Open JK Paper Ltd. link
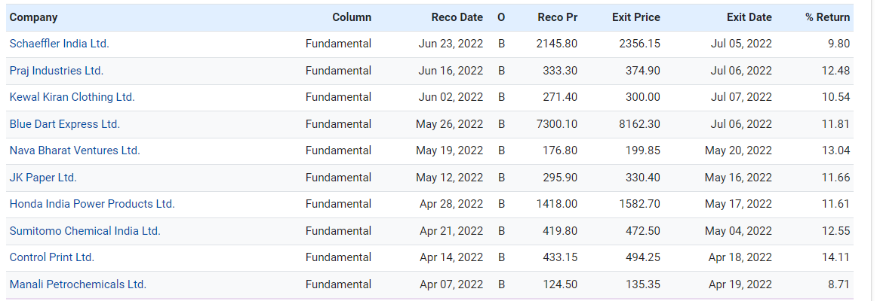The image size is (877, 301). tap(43, 178)
